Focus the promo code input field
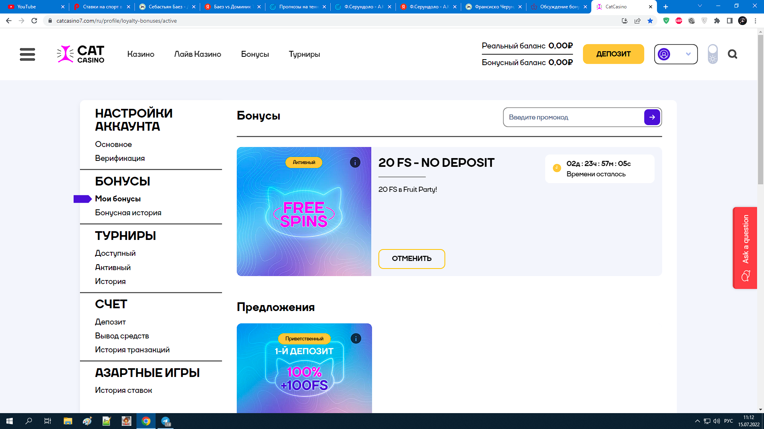Viewport: 764px width, 429px height. coord(573,117)
